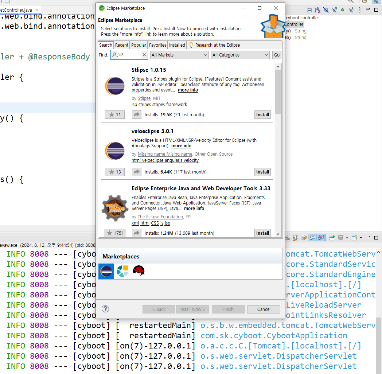The height and width of the screenshot is (374, 382).
Task: Click the Find search text field
Action: coord(129,55)
